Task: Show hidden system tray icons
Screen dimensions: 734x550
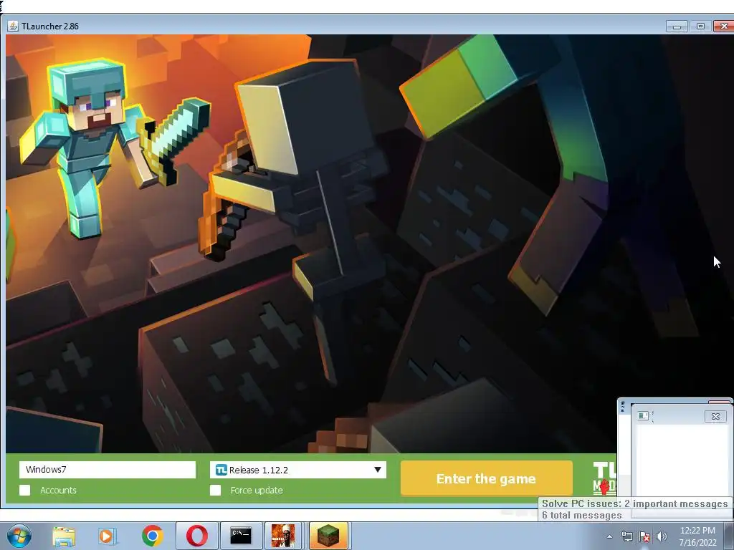Action: point(609,536)
